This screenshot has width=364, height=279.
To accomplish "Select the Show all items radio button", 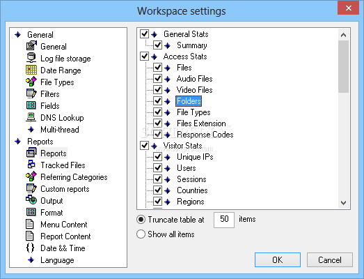I will [x=141, y=234].
